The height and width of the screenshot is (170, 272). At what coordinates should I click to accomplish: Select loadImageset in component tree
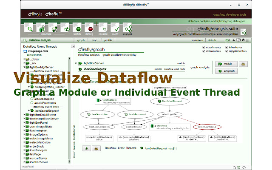(x=39, y=130)
